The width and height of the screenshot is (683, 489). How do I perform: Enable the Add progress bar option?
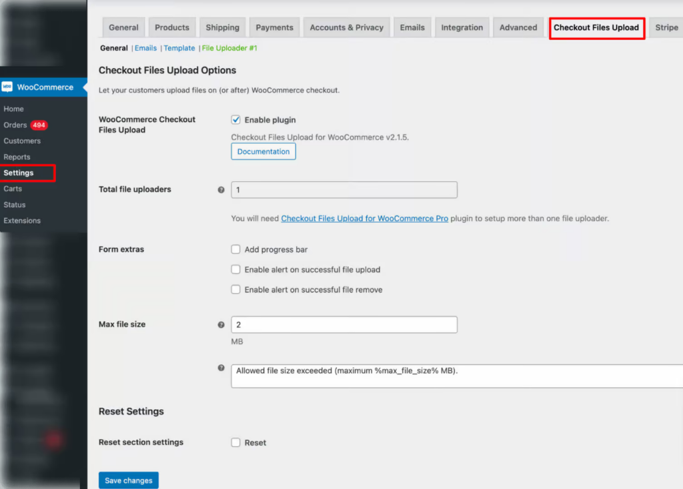click(x=235, y=249)
